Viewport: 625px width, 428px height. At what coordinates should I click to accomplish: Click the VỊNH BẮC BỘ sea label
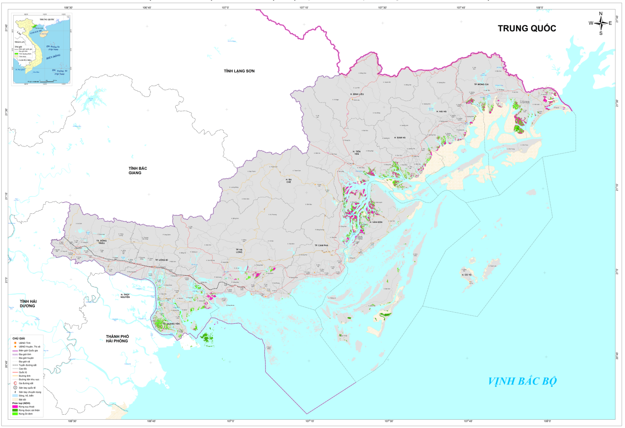tap(522, 381)
